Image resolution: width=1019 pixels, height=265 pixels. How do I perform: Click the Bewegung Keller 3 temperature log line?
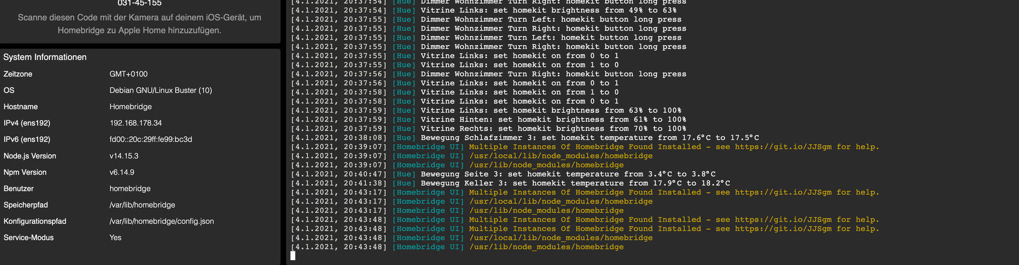click(x=575, y=183)
